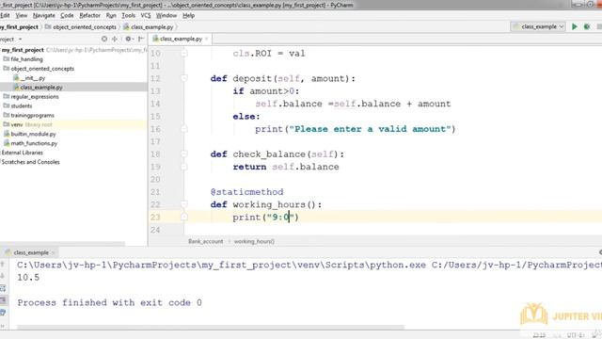Viewport: 602px width, 339px height.
Task: Open the View menu
Action: click(x=21, y=15)
